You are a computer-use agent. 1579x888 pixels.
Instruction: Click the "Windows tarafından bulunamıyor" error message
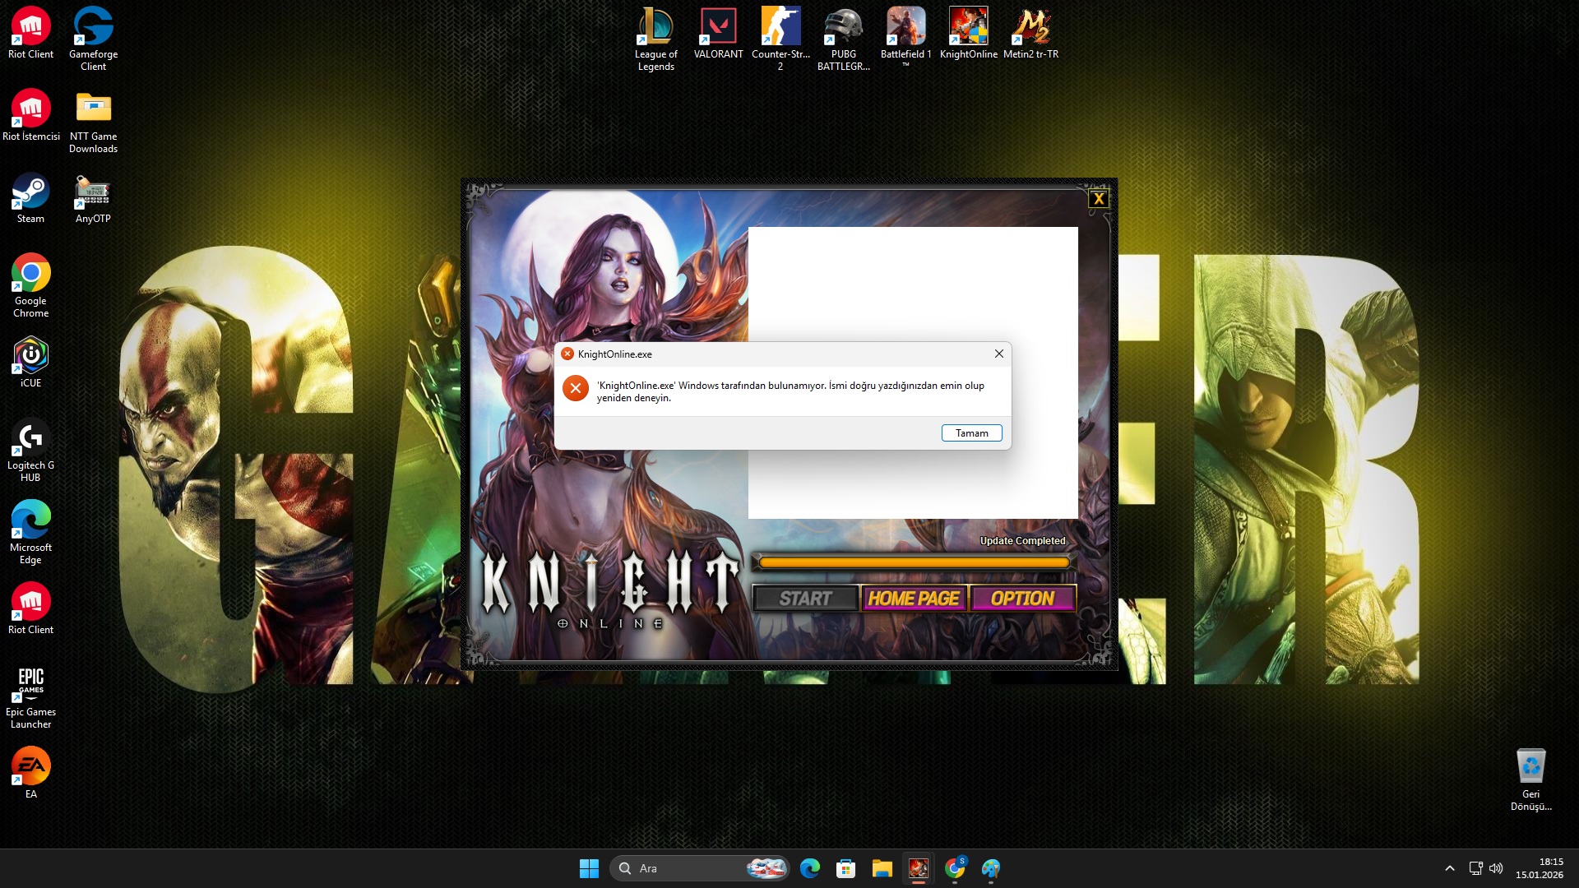(790, 391)
